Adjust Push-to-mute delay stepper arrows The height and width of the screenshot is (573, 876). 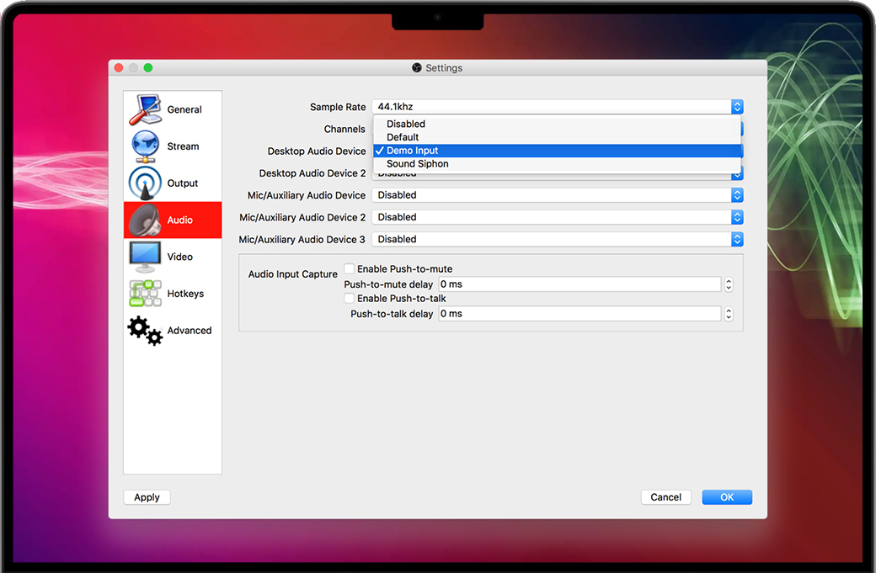[x=729, y=284]
